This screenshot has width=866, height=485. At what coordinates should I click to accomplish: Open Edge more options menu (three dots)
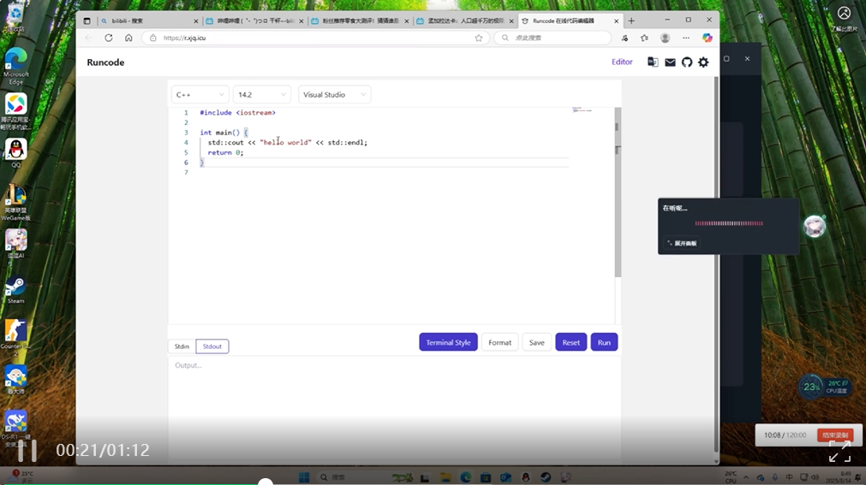[x=686, y=38]
